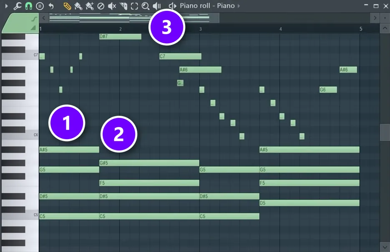Maximize the Piano roll window

point(376,6)
